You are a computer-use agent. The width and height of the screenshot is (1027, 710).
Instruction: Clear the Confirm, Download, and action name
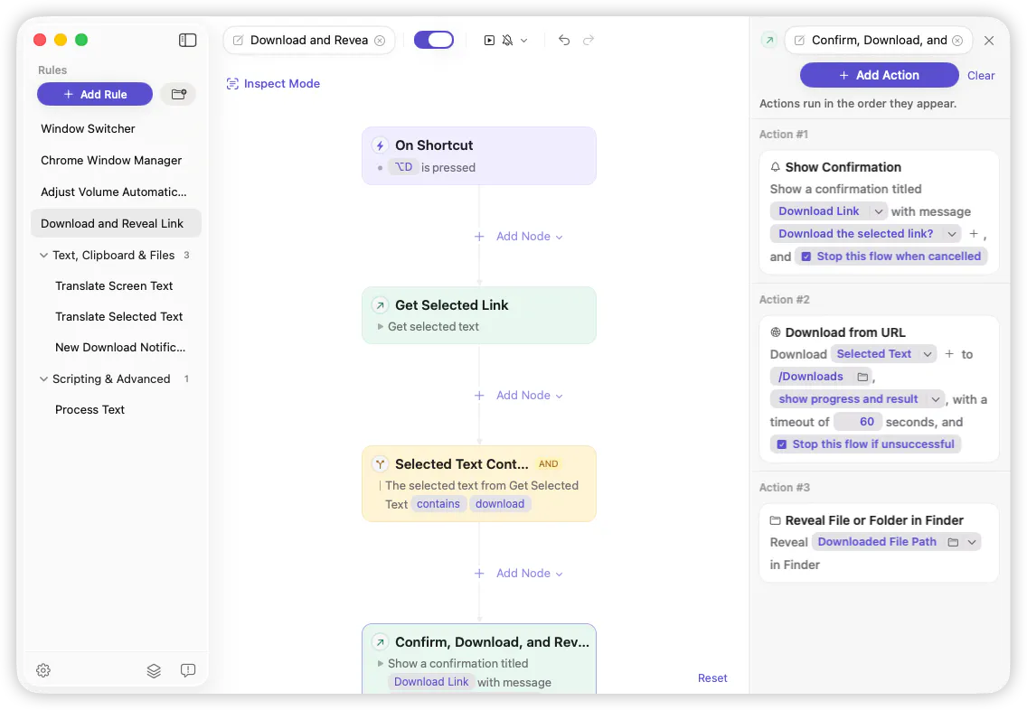coord(957,40)
